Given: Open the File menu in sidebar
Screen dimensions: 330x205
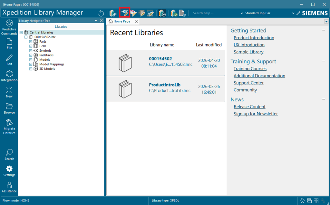Looking at the screenshot, I should tap(9, 44).
